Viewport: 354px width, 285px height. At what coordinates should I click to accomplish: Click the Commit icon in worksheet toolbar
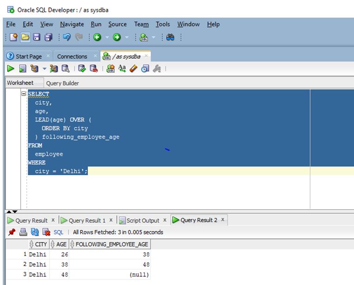tap(82, 69)
